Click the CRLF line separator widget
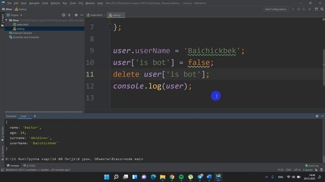Screen dimensions: 325x182 (288, 170)
